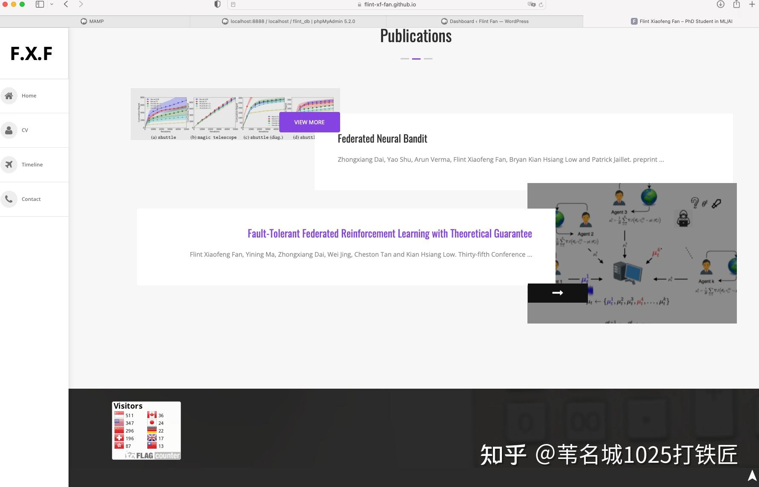Open the CV section via the profile icon
The height and width of the screenshot is (487, 759).
pyautogui.click(x=9, y=130)
